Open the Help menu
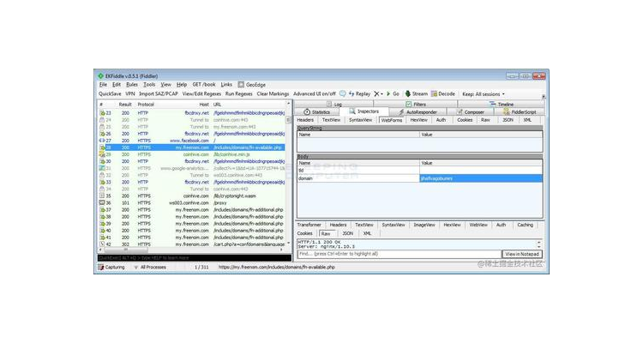This screenshot has width=643, height=343. [x=182, y=85]
